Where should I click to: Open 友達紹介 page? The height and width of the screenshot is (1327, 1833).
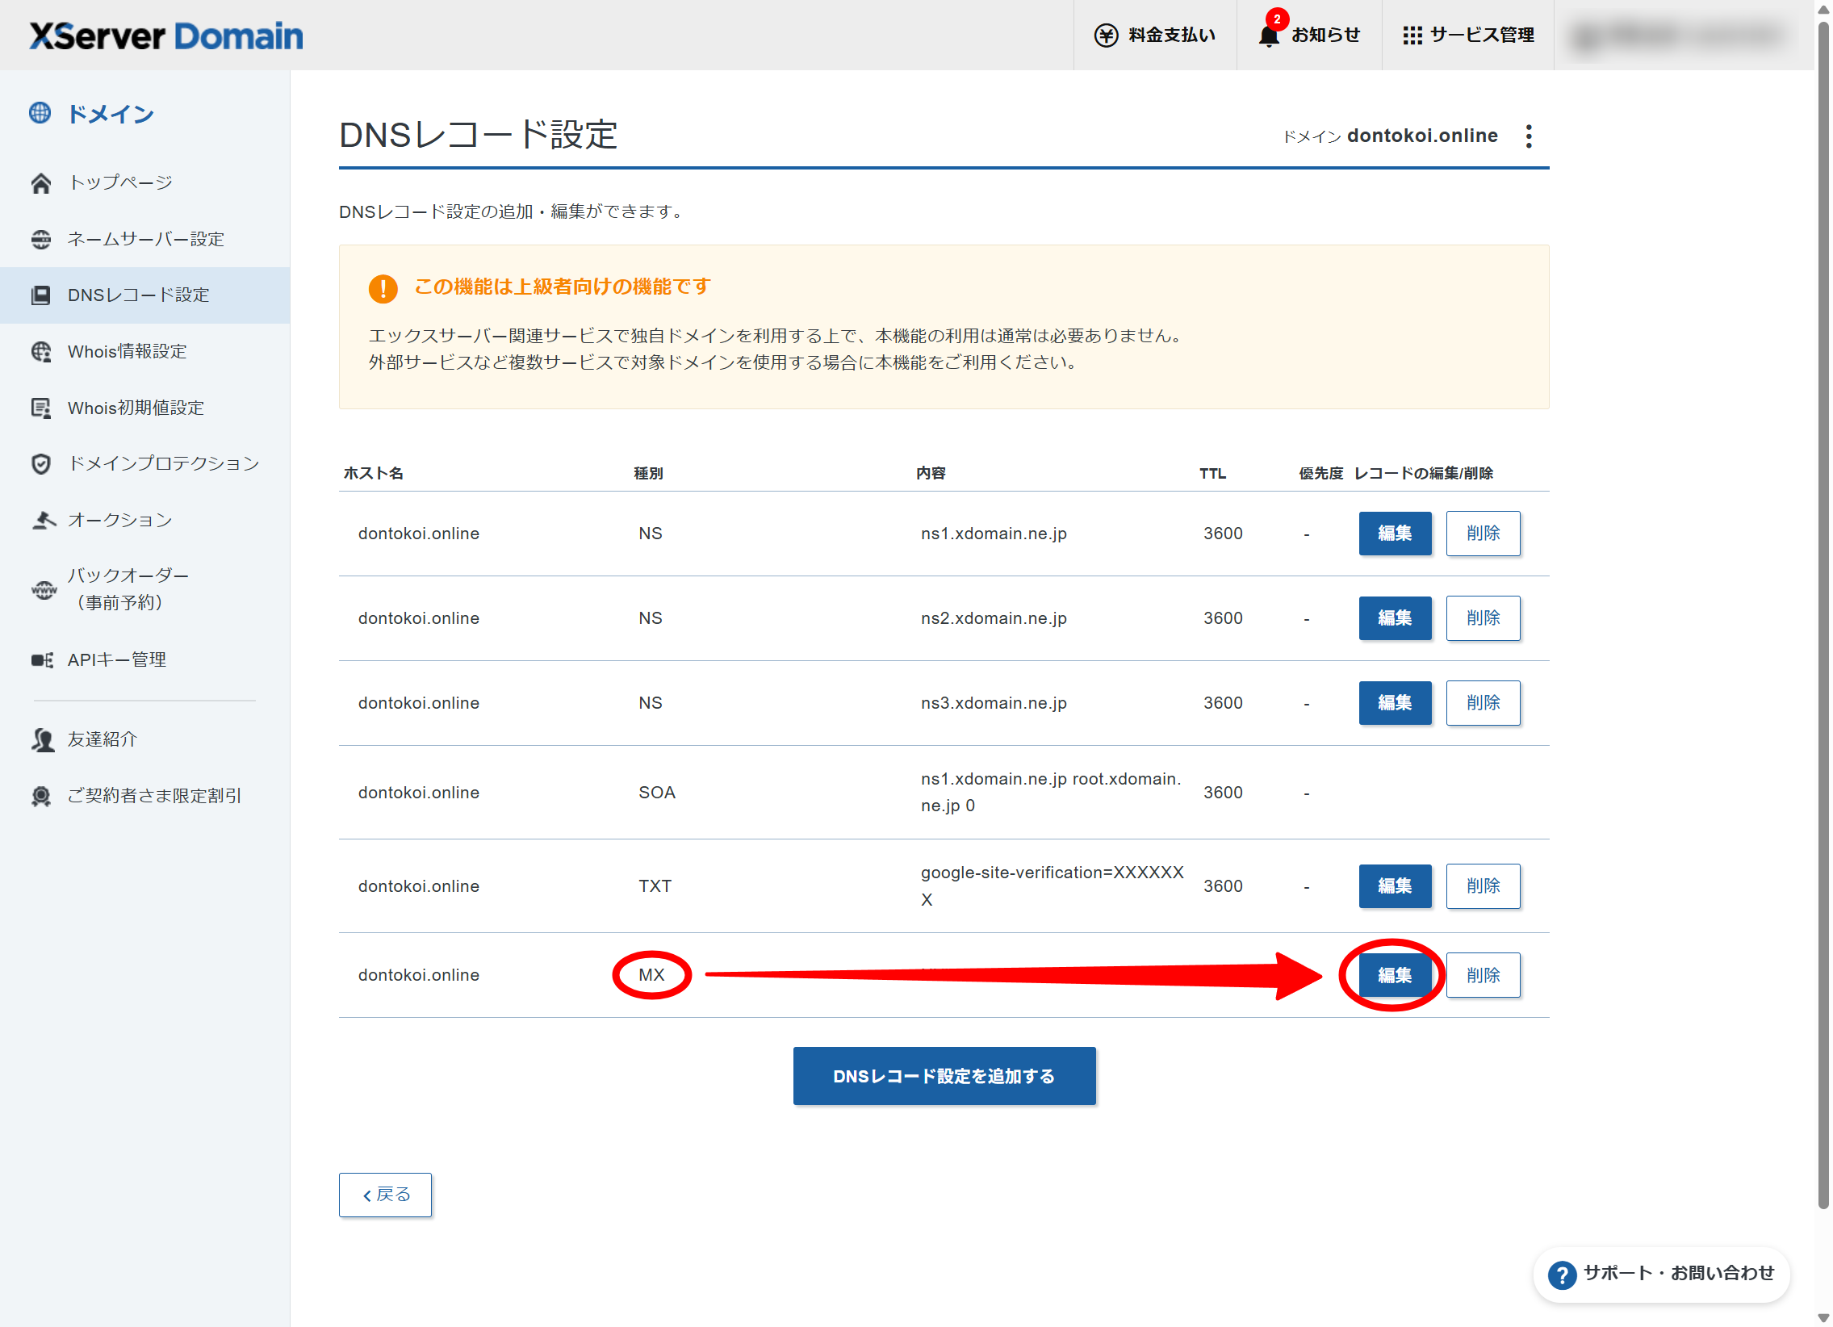pyautogui.click(x=145, y=739)
